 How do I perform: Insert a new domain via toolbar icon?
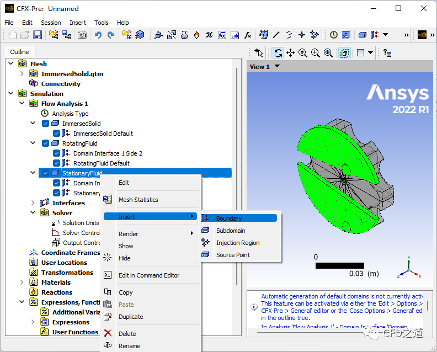(159, 35)
